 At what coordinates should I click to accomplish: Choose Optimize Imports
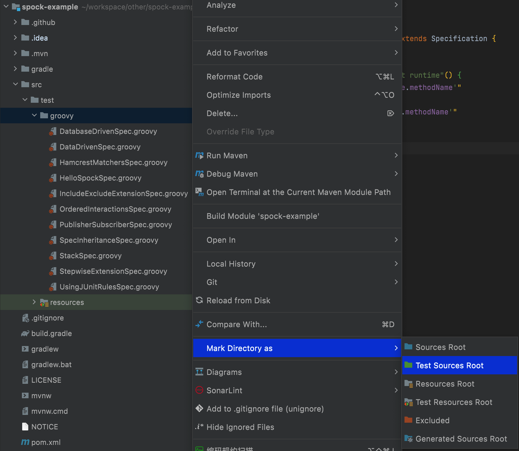pos(297,95)
